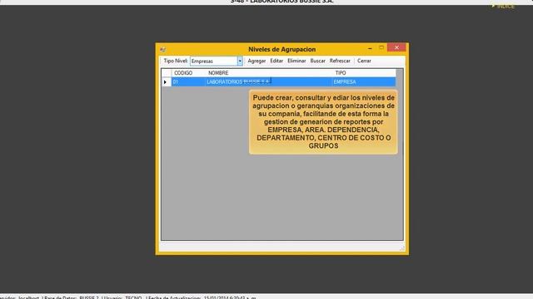Click the NOMBRE column header
Viewport: 533px width, 299px height.
point(268,73)
